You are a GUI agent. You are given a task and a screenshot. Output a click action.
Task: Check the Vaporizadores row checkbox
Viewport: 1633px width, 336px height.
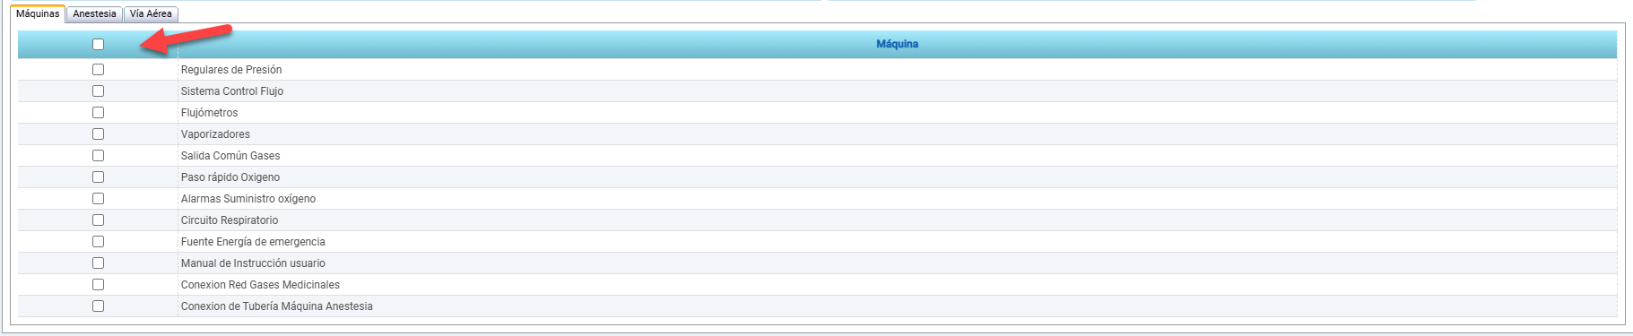click(98, 134)
